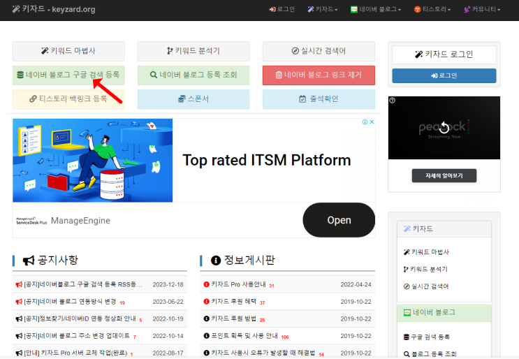Click 로그인 in the top navigation bar
519x359 pixels.
tap(282, 9)
